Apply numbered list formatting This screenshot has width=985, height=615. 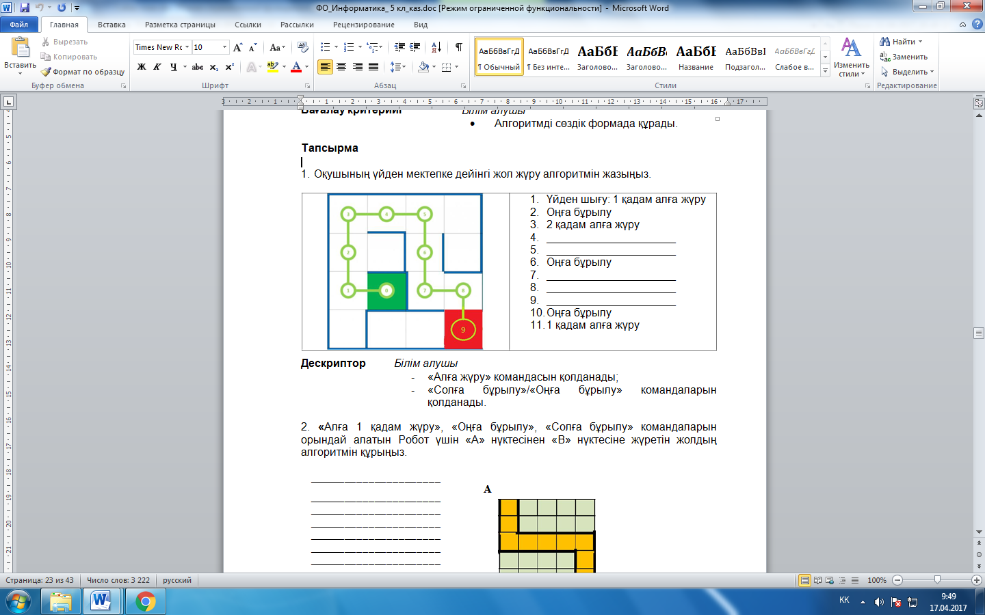coord(349,47)
